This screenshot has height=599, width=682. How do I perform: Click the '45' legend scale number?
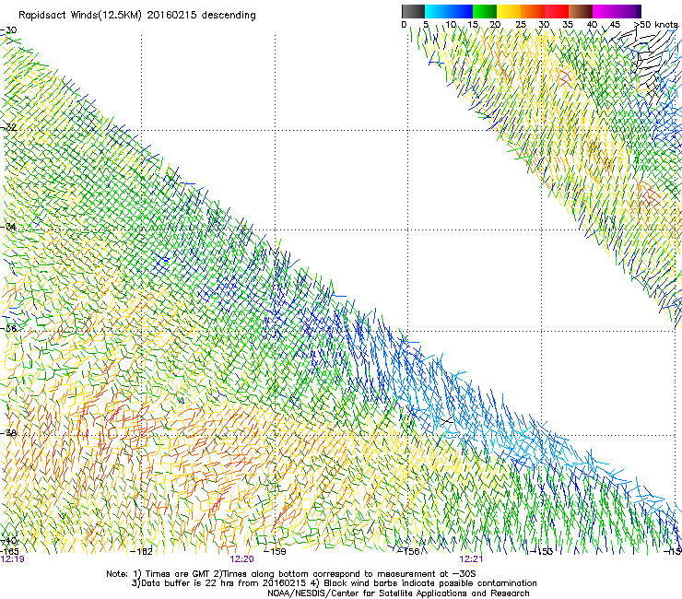[x=615, y=25]
